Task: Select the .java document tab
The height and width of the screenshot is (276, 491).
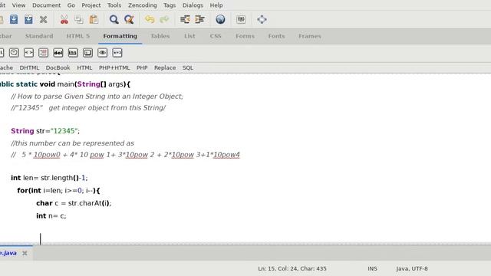Action: pyautogui.click(x=8, y=253)
